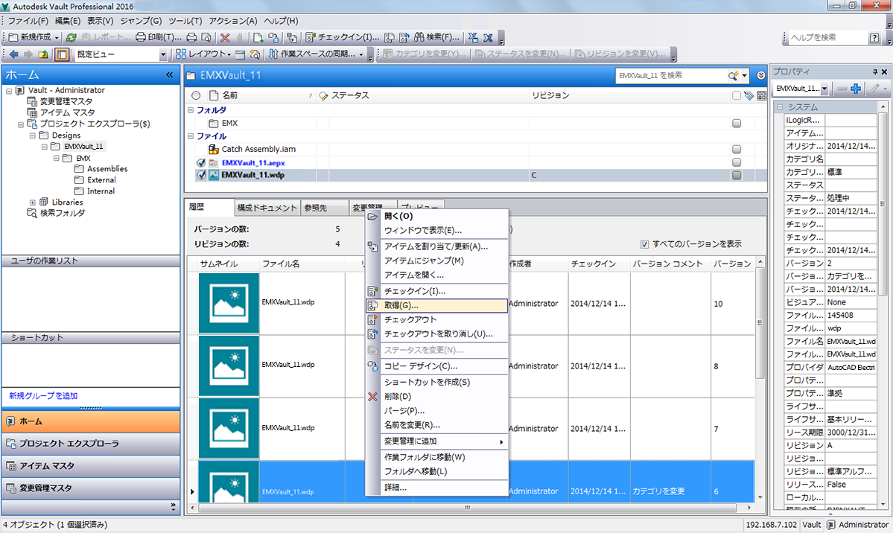Toggle checkbox on Catch Assembly.iam row
Screen dimensions: 893x533
tap(737, 149)
